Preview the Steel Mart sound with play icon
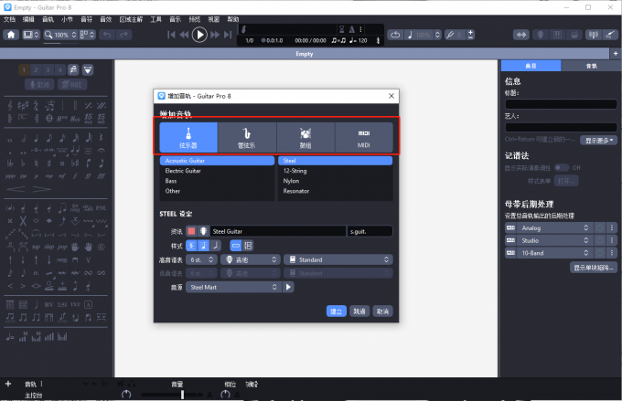The height and width of the screenshot is (401, 622). coord(289,287)
